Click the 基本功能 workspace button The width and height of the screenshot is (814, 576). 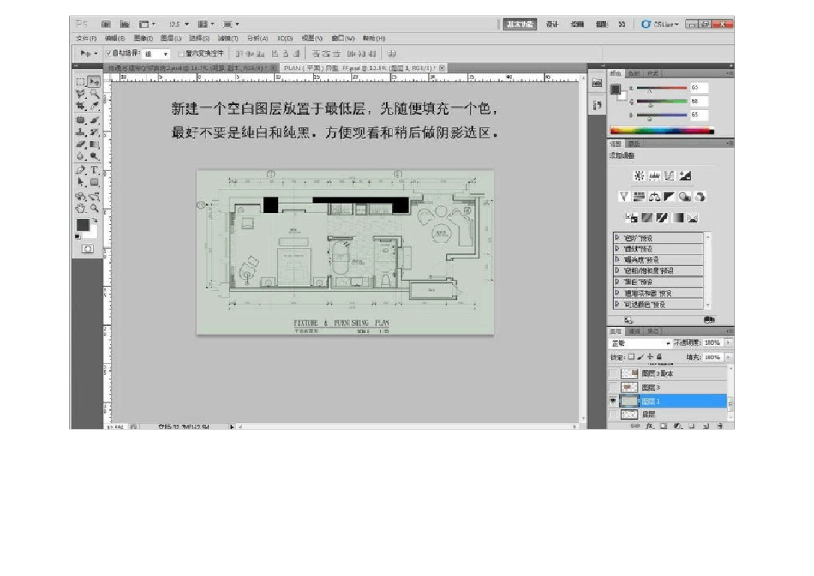(520, 24)
